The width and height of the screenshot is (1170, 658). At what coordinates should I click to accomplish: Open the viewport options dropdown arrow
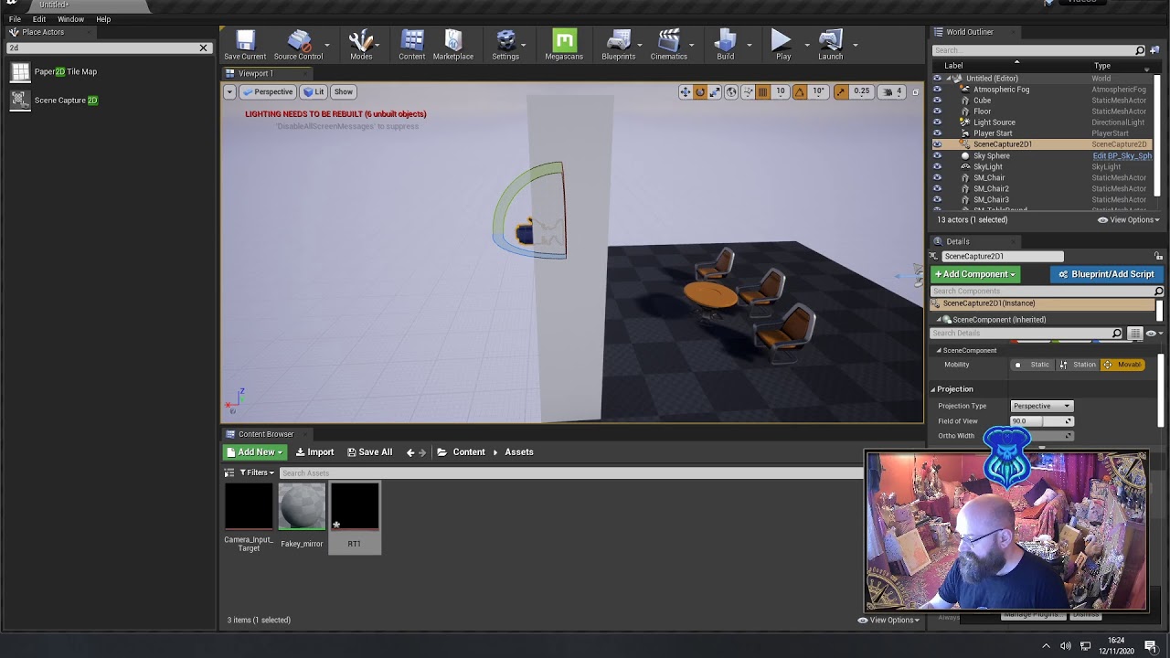click(230, 91)
